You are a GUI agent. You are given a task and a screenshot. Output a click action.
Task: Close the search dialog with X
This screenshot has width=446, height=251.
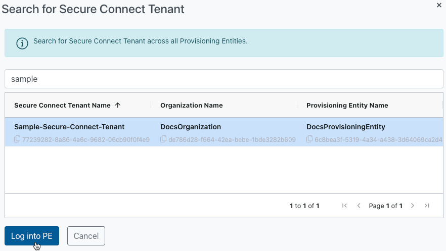(439, 5)
